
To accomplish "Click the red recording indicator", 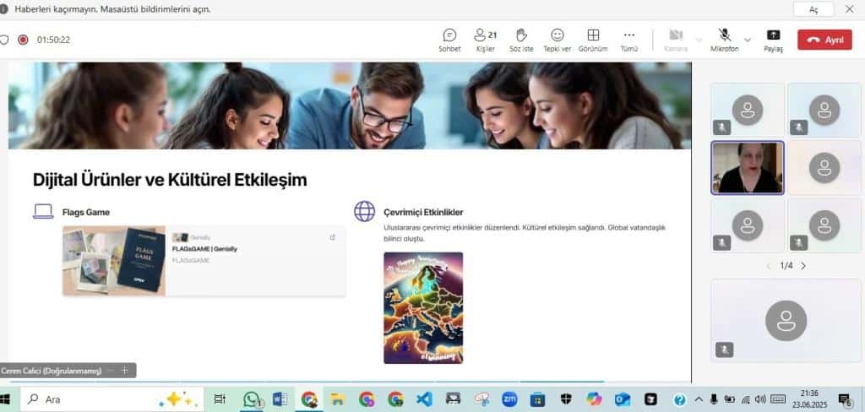I will [23, 40].
